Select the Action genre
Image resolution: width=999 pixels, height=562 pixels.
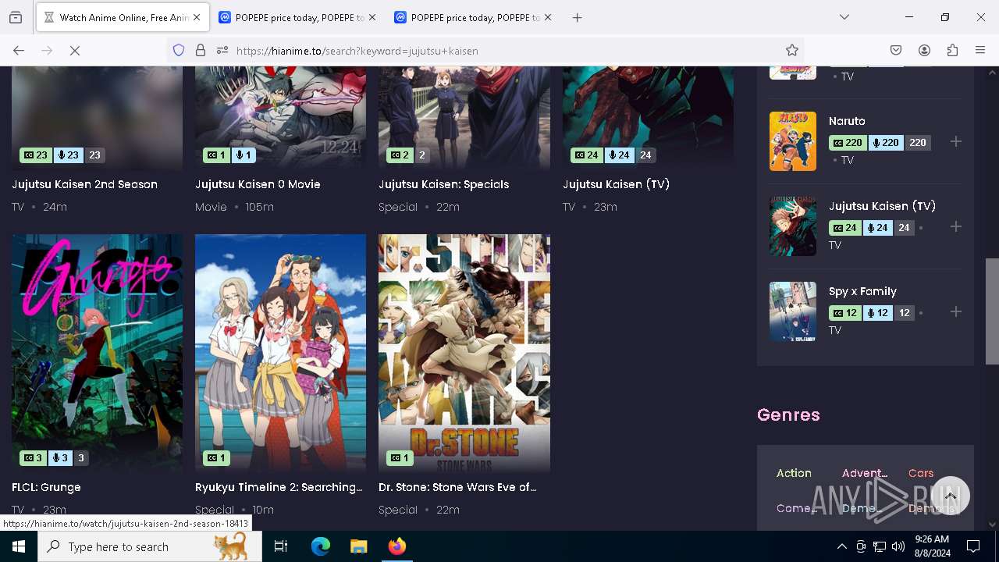(x=794, y=473)
